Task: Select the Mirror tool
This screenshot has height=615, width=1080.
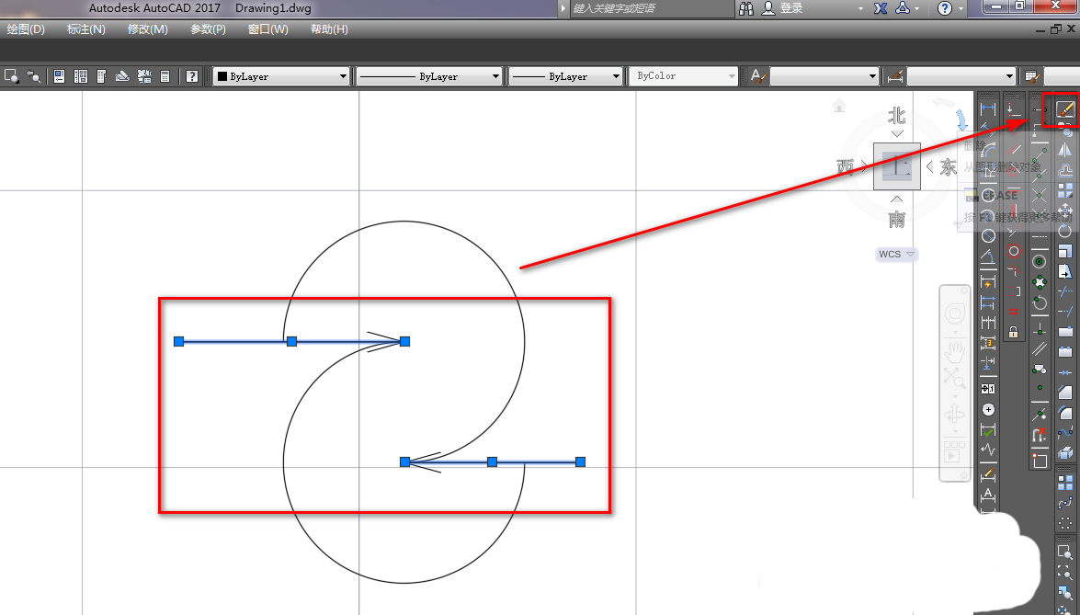Action: pos(1065,150)
